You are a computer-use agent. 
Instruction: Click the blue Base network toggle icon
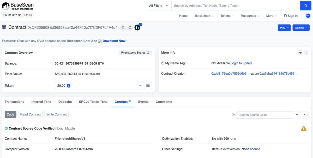click(308, 16)
